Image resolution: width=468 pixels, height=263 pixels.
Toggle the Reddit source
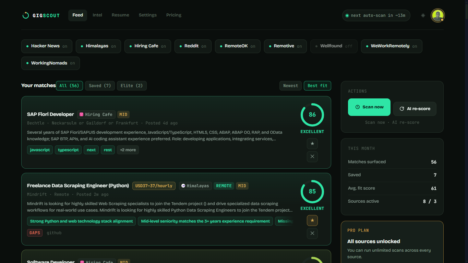pos(193,46)
